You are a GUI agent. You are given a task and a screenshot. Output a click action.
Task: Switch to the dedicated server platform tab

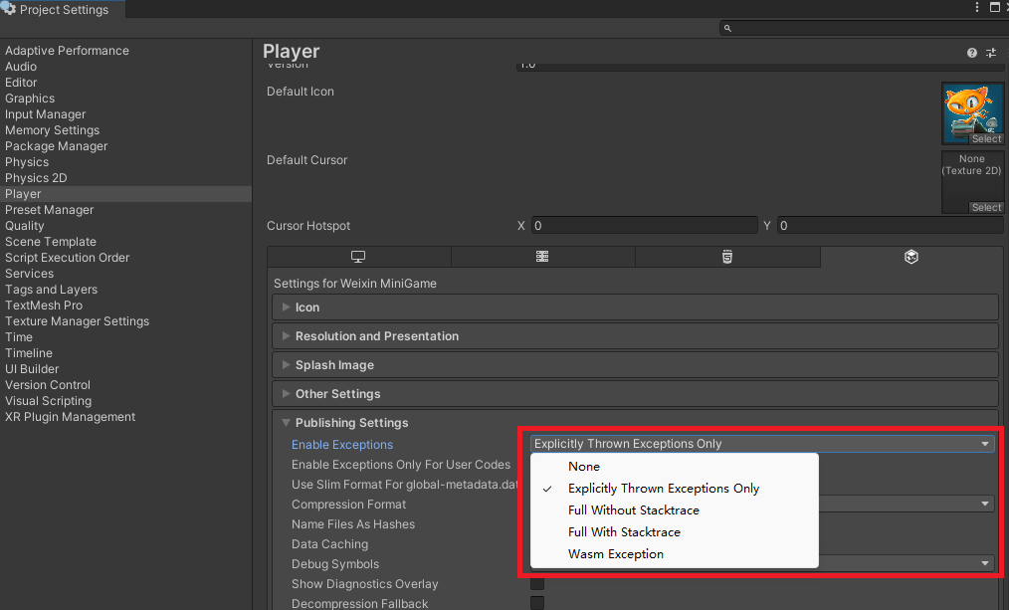542,257
